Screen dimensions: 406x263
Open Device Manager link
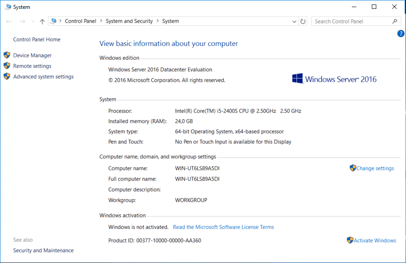[32, 55]
